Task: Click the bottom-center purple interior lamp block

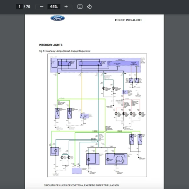Action: [93, 159]
